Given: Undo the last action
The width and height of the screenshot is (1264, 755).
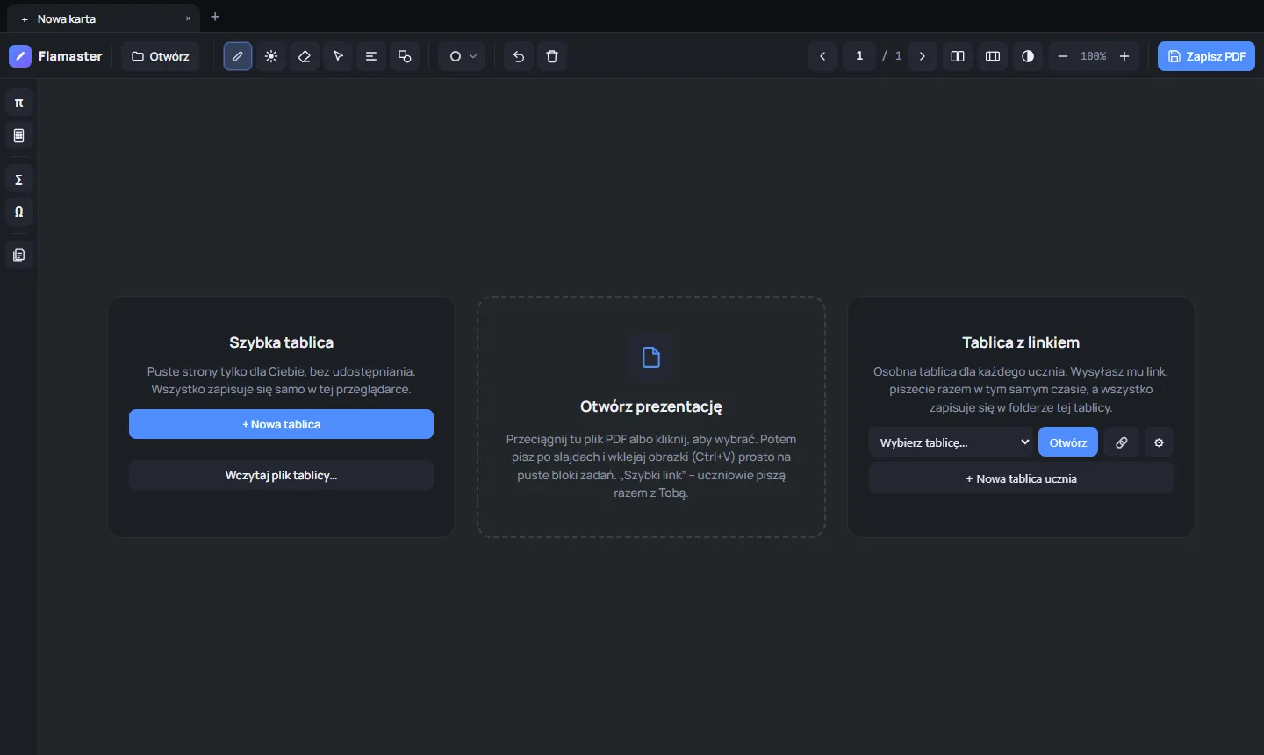Looking at the screenshot, I should pos(519,56).
